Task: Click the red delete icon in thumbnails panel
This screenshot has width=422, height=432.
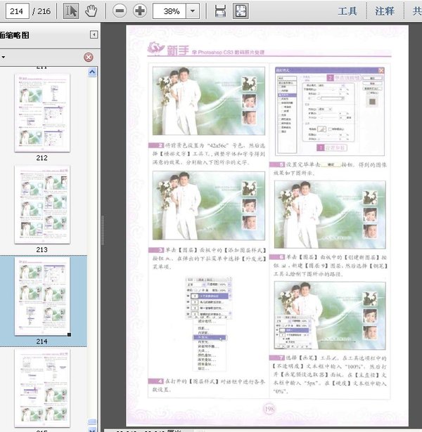Action: click(x=89, y=57)
